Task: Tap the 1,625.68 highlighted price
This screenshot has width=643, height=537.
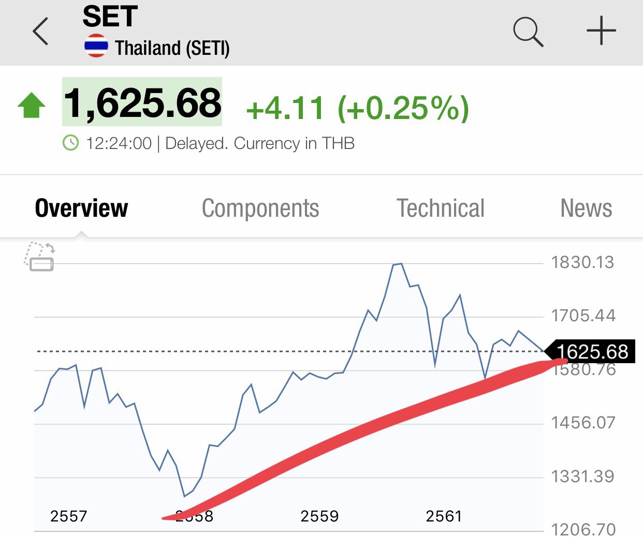Action: pyautogui.click(x=142, y=102)
